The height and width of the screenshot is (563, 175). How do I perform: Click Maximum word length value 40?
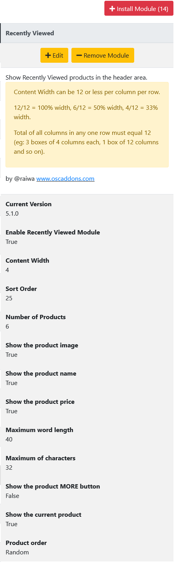9,440
